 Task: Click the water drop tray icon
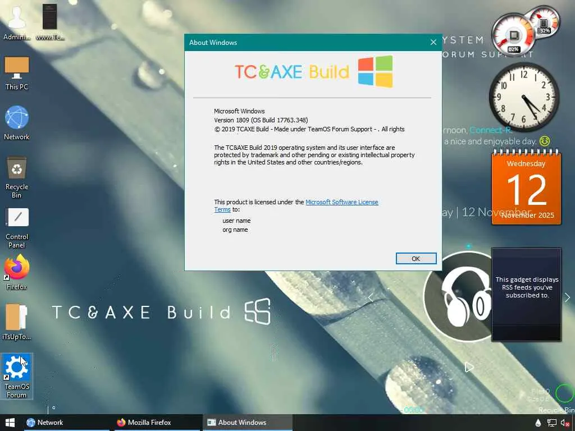[x=538, y=423]
